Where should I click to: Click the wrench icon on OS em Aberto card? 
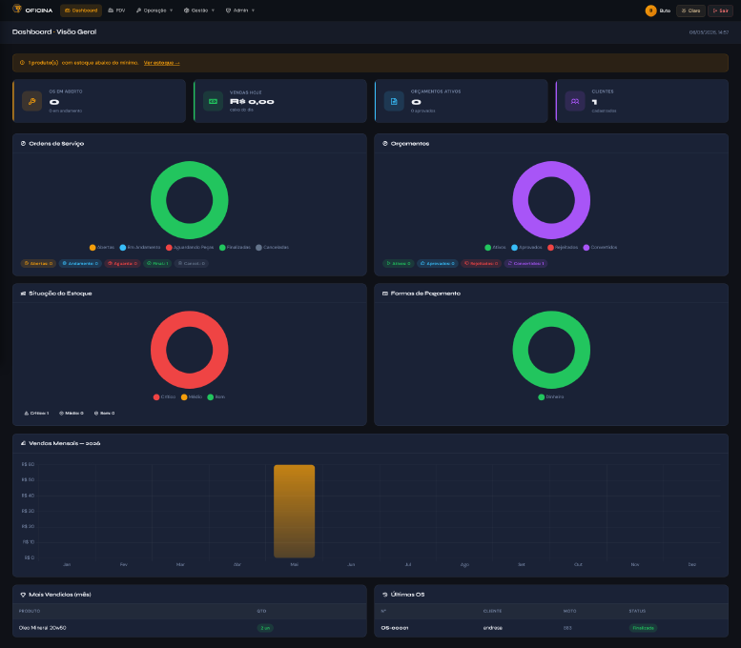point(32,102)
